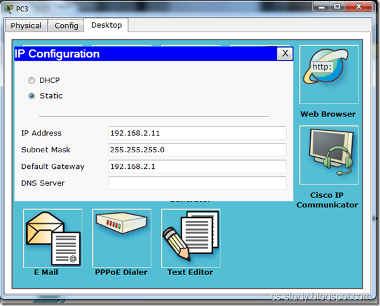Screen dimensions: 380x306
Task: Maximize the PC3 window
Action: pos(337,6)
